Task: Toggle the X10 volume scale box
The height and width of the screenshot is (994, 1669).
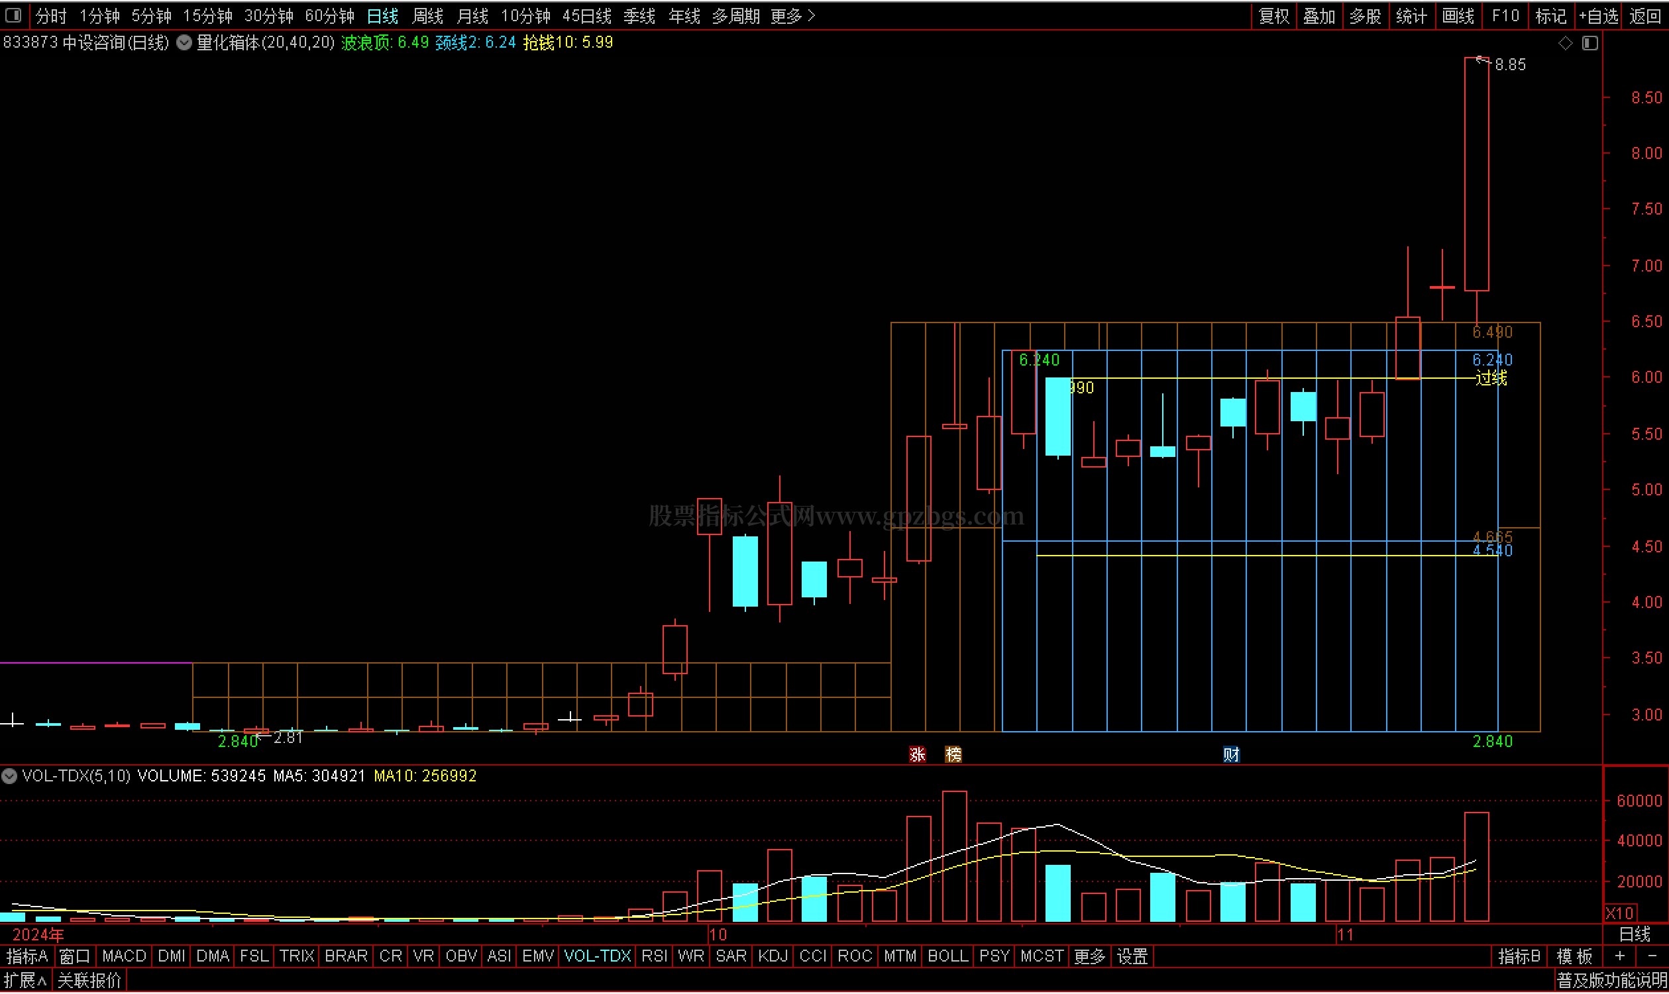Action: [1619, 913]
